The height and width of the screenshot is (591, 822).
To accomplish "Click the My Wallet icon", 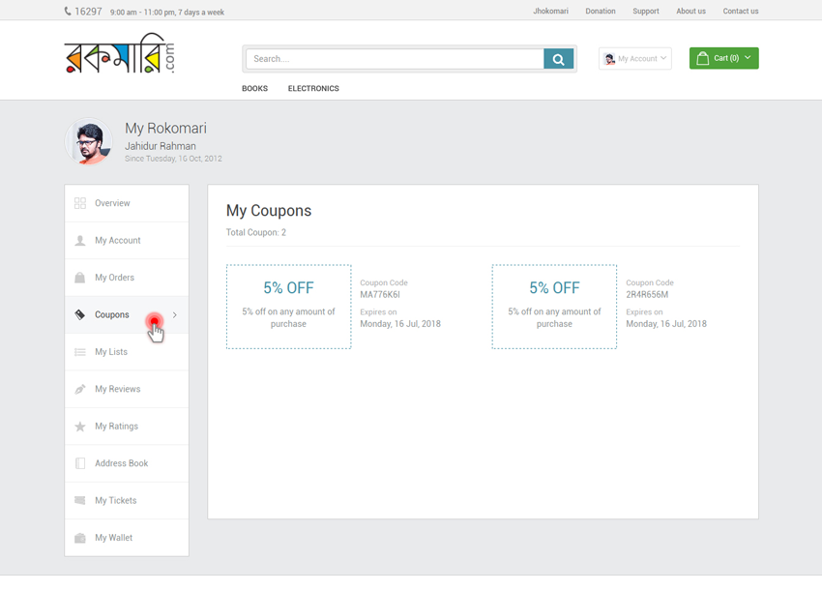I will 80,538.
